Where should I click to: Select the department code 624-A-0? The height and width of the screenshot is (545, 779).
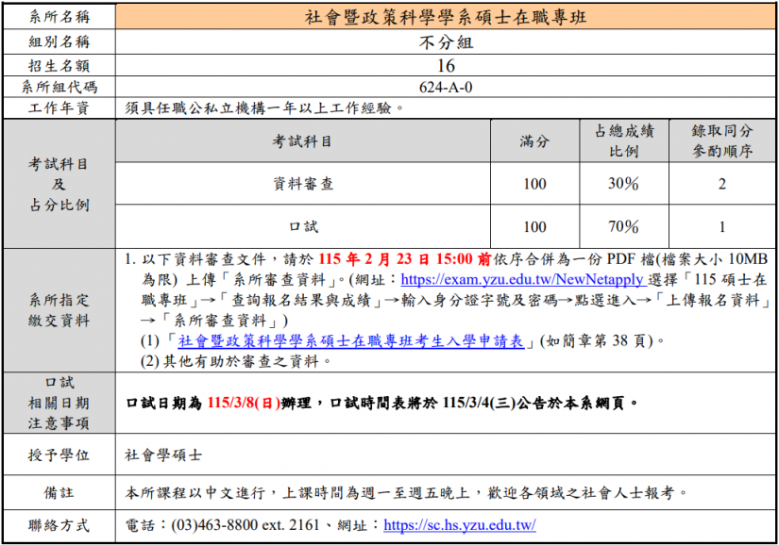[x=446, y=87]
